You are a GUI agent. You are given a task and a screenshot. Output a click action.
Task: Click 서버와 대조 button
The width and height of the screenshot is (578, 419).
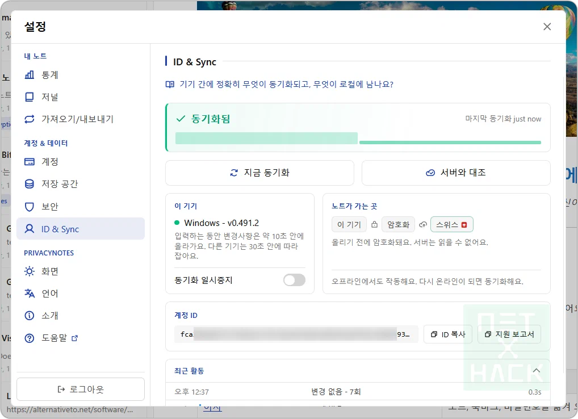(x=456, y=173)
